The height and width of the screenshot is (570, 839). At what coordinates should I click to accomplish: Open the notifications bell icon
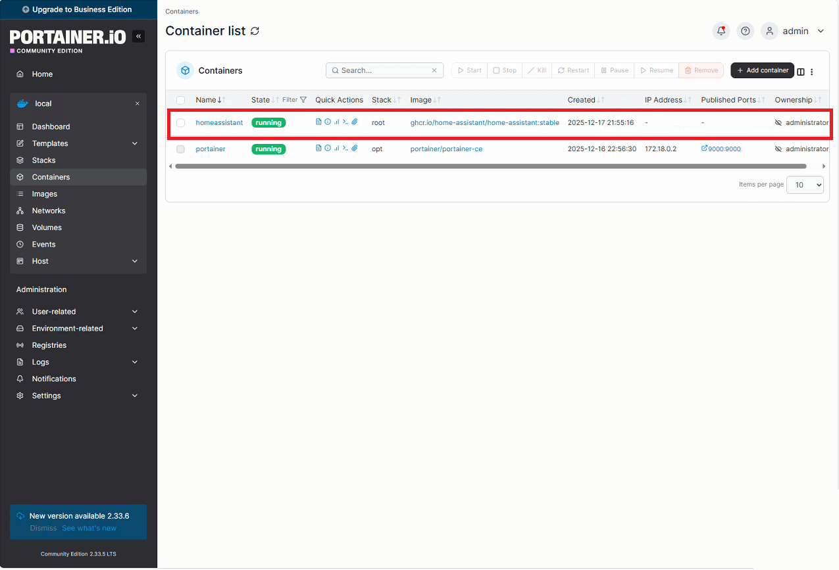pos(721,31)
